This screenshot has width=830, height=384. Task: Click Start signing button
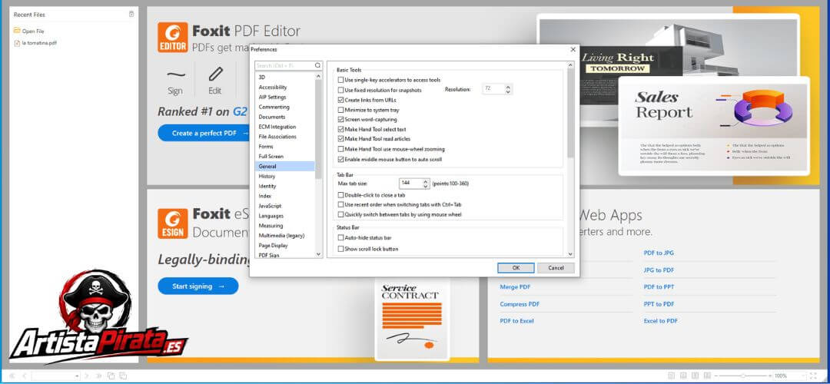coord(198,286)
